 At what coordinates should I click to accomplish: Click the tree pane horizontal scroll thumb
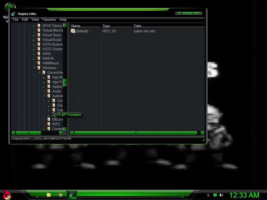pos(28,133)
